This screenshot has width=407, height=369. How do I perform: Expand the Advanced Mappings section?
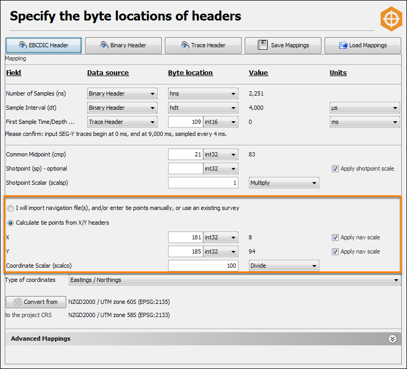[x=392, y=339]
